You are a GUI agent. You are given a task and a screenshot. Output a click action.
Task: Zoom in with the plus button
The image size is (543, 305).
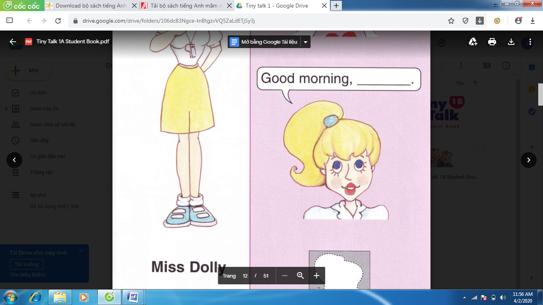pos(316,276)
